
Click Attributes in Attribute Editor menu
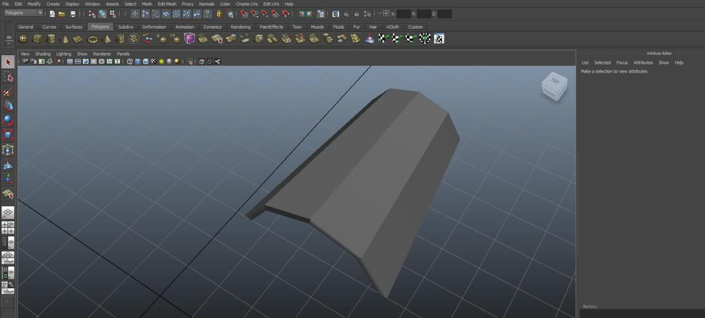[x=643, y=63]
